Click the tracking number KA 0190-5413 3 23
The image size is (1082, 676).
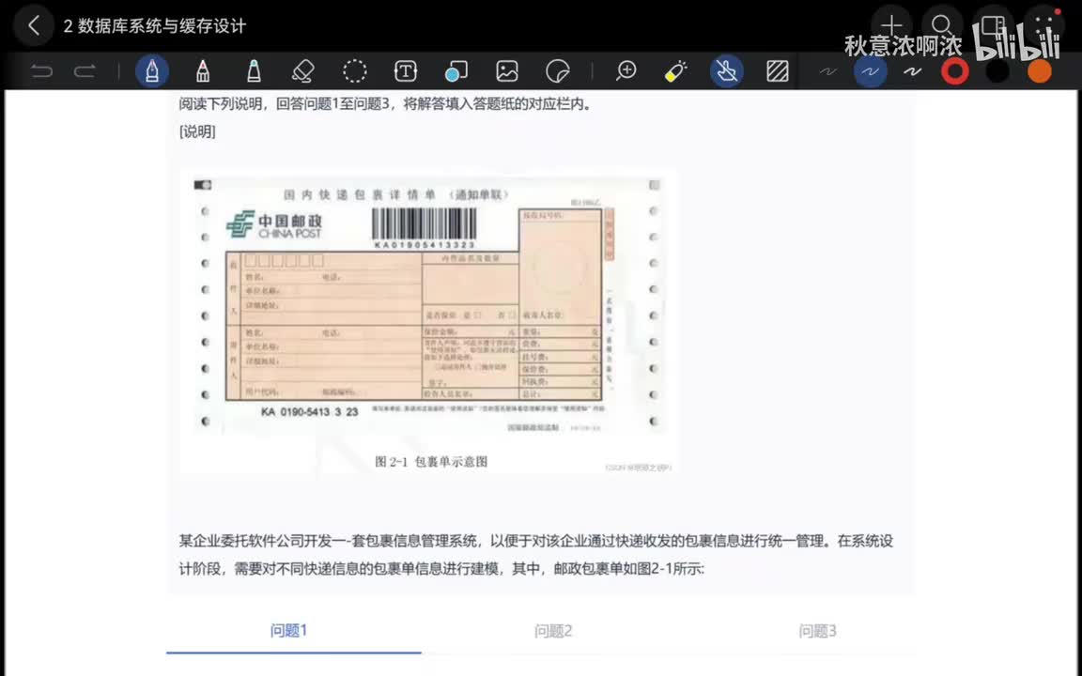(x=310, y=412)
